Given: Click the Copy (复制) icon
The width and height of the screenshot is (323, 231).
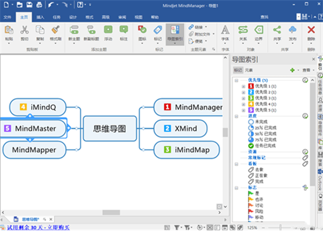Looking at the screenshot, I should 40,30.
